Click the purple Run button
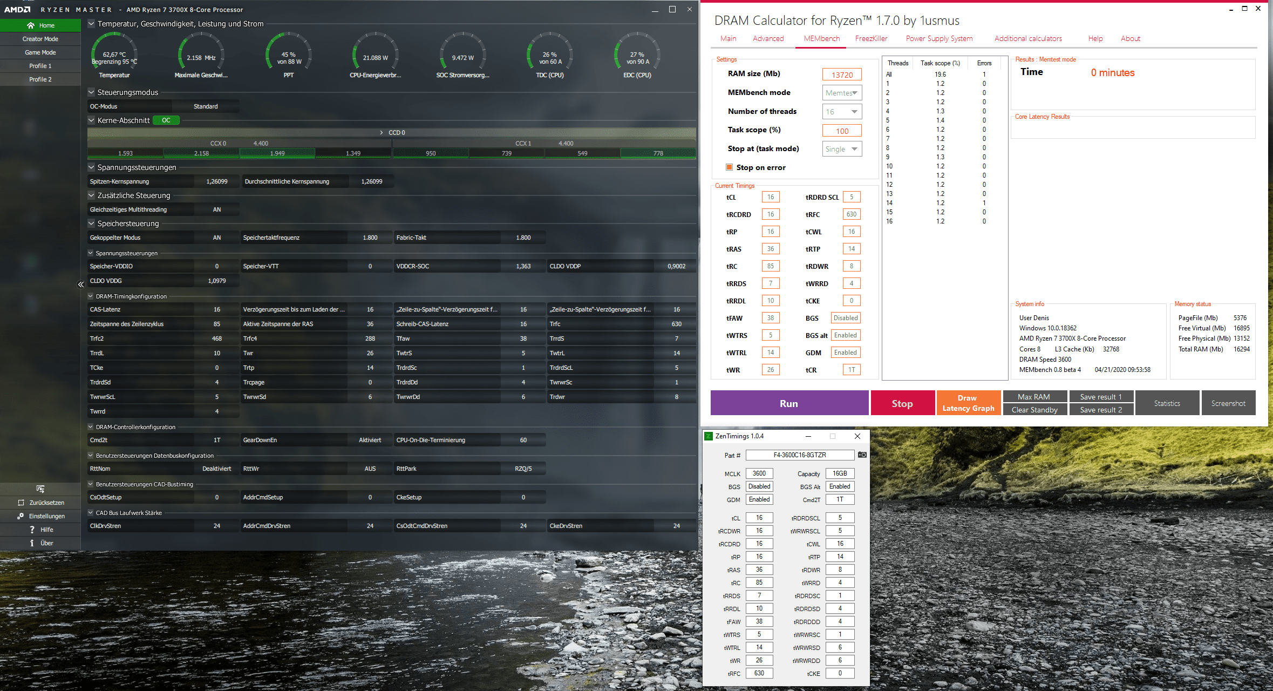Viewport: 1273px width, 691px height. click(789, 403)
